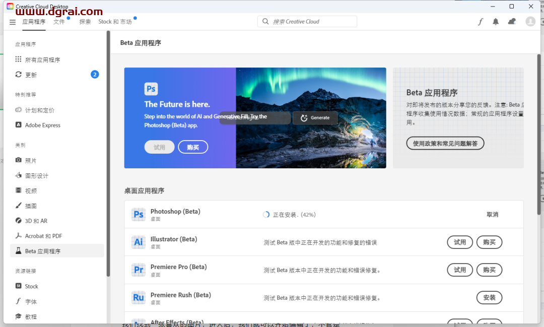Open Adobe Express in sidebar
Viewport: 544px width, 327px height.
point(42,125)
